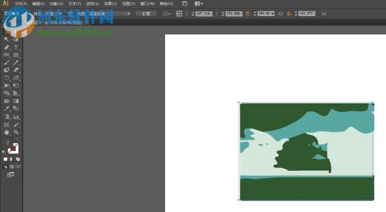Image resolution: width=386 pixels, height=212 pixels.
Task: Open Bridge from the menu bar icon
Action: pyautogui.click(x=185, y=4)
